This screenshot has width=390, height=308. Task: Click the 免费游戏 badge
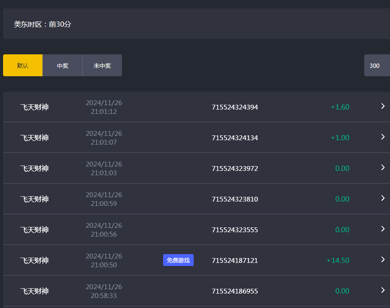pos(178,260)
